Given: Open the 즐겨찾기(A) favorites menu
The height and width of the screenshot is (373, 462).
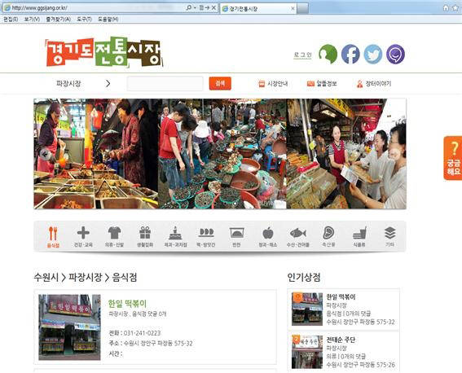Looking at the screenshot, I should click(58, 19).
